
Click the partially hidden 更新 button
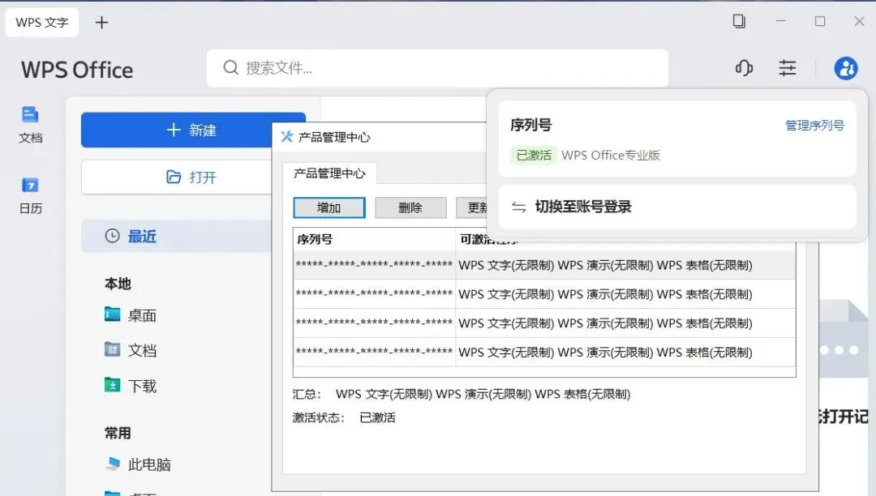[x=472, y=207]
